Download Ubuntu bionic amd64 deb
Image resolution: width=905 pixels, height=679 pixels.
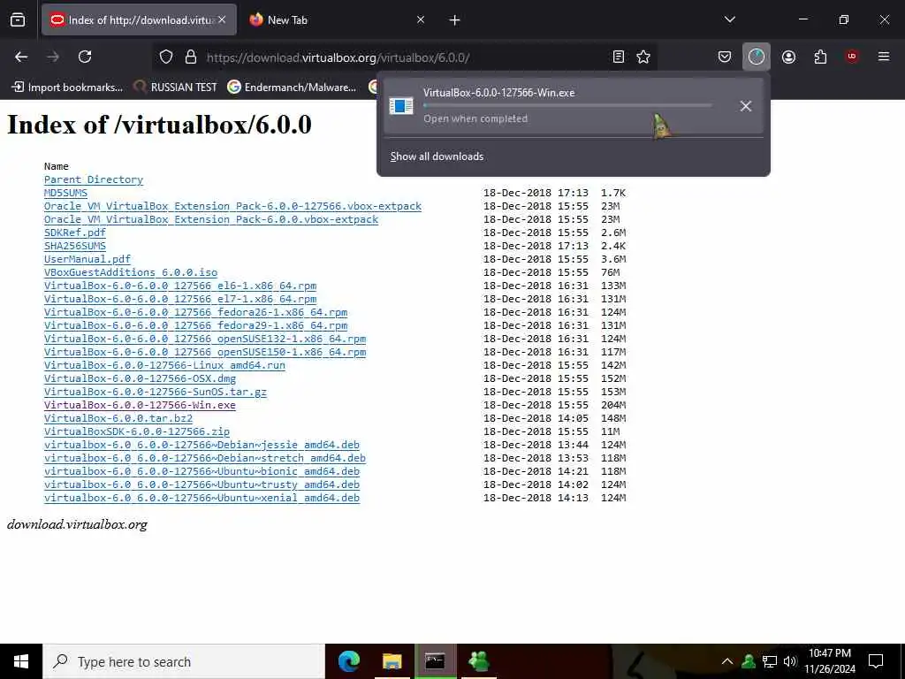[202, 472]
